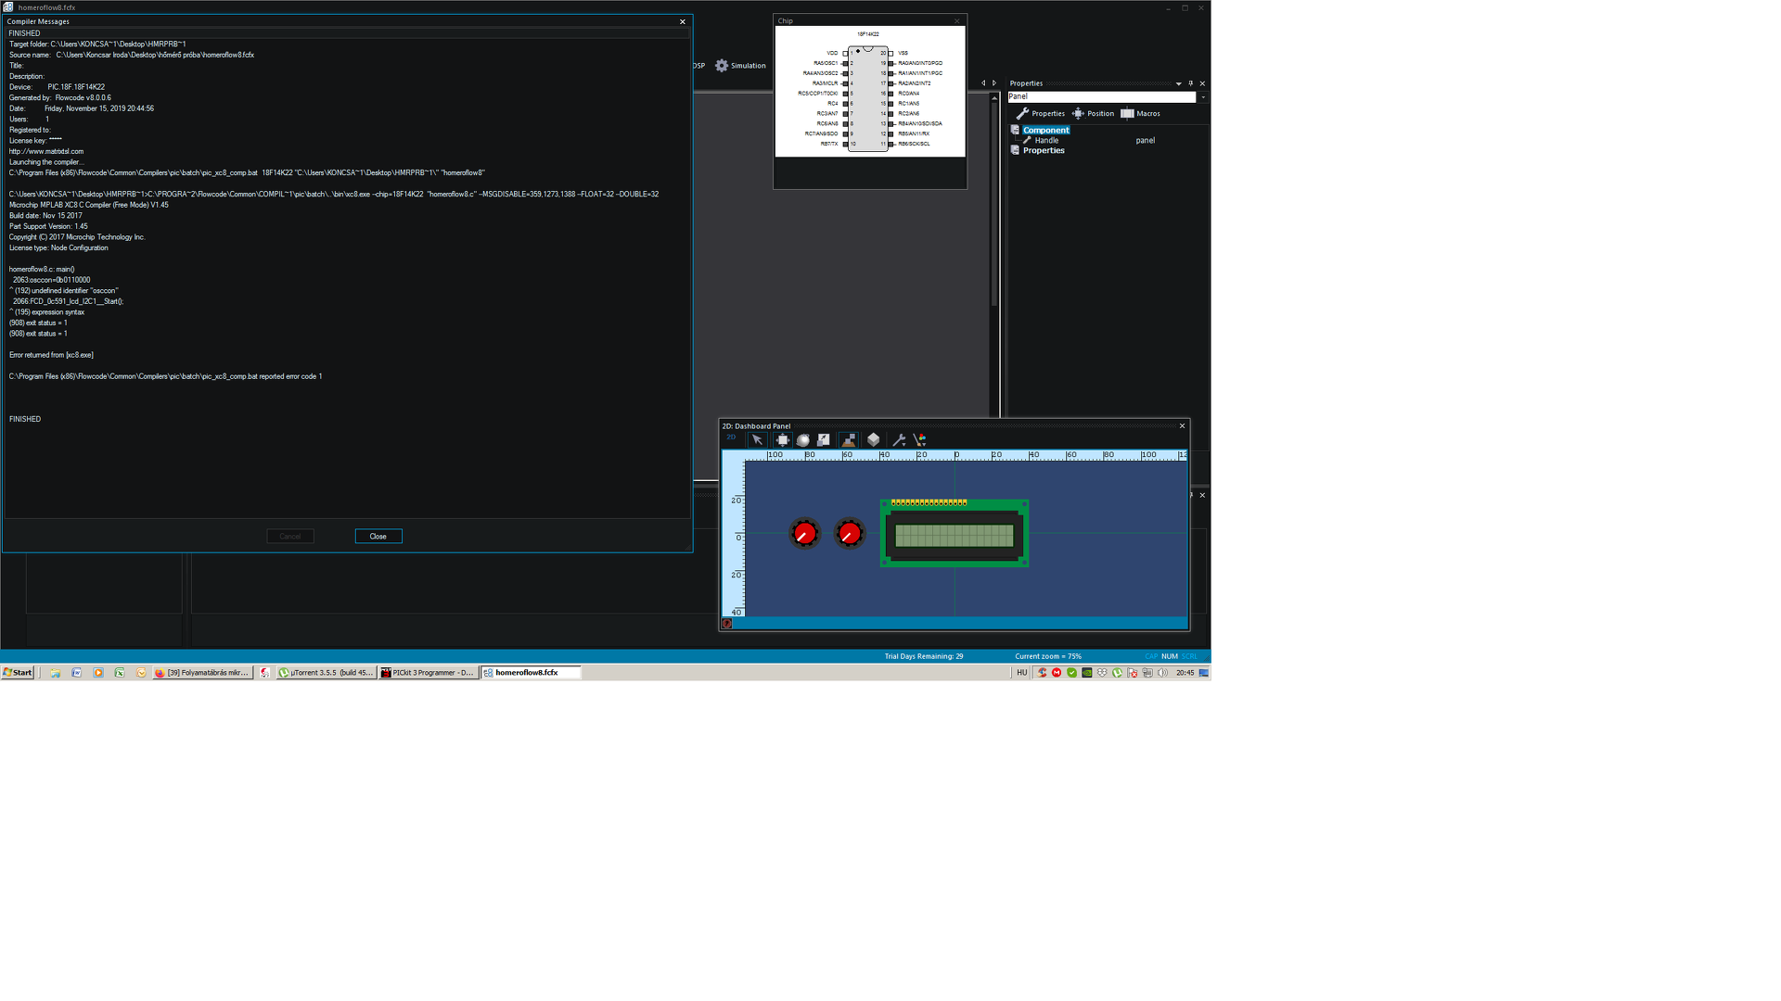
Task: Click the 'Error returned from [xc8.exe]' line
Action: 51,355
